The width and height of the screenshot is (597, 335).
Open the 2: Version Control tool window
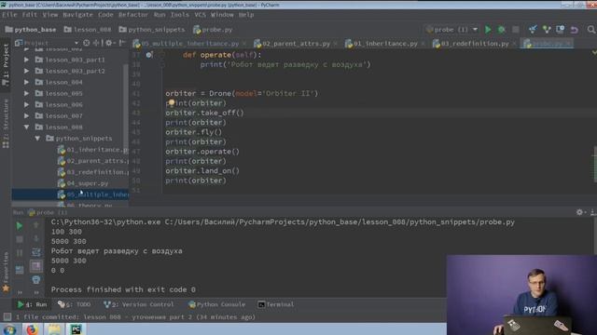(139, 304)
